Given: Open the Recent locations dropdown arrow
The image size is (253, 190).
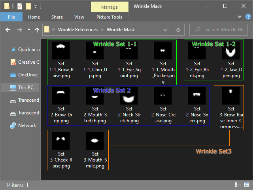Looking at the screenshot, I should pyautogui.click(x=29, y=30).
